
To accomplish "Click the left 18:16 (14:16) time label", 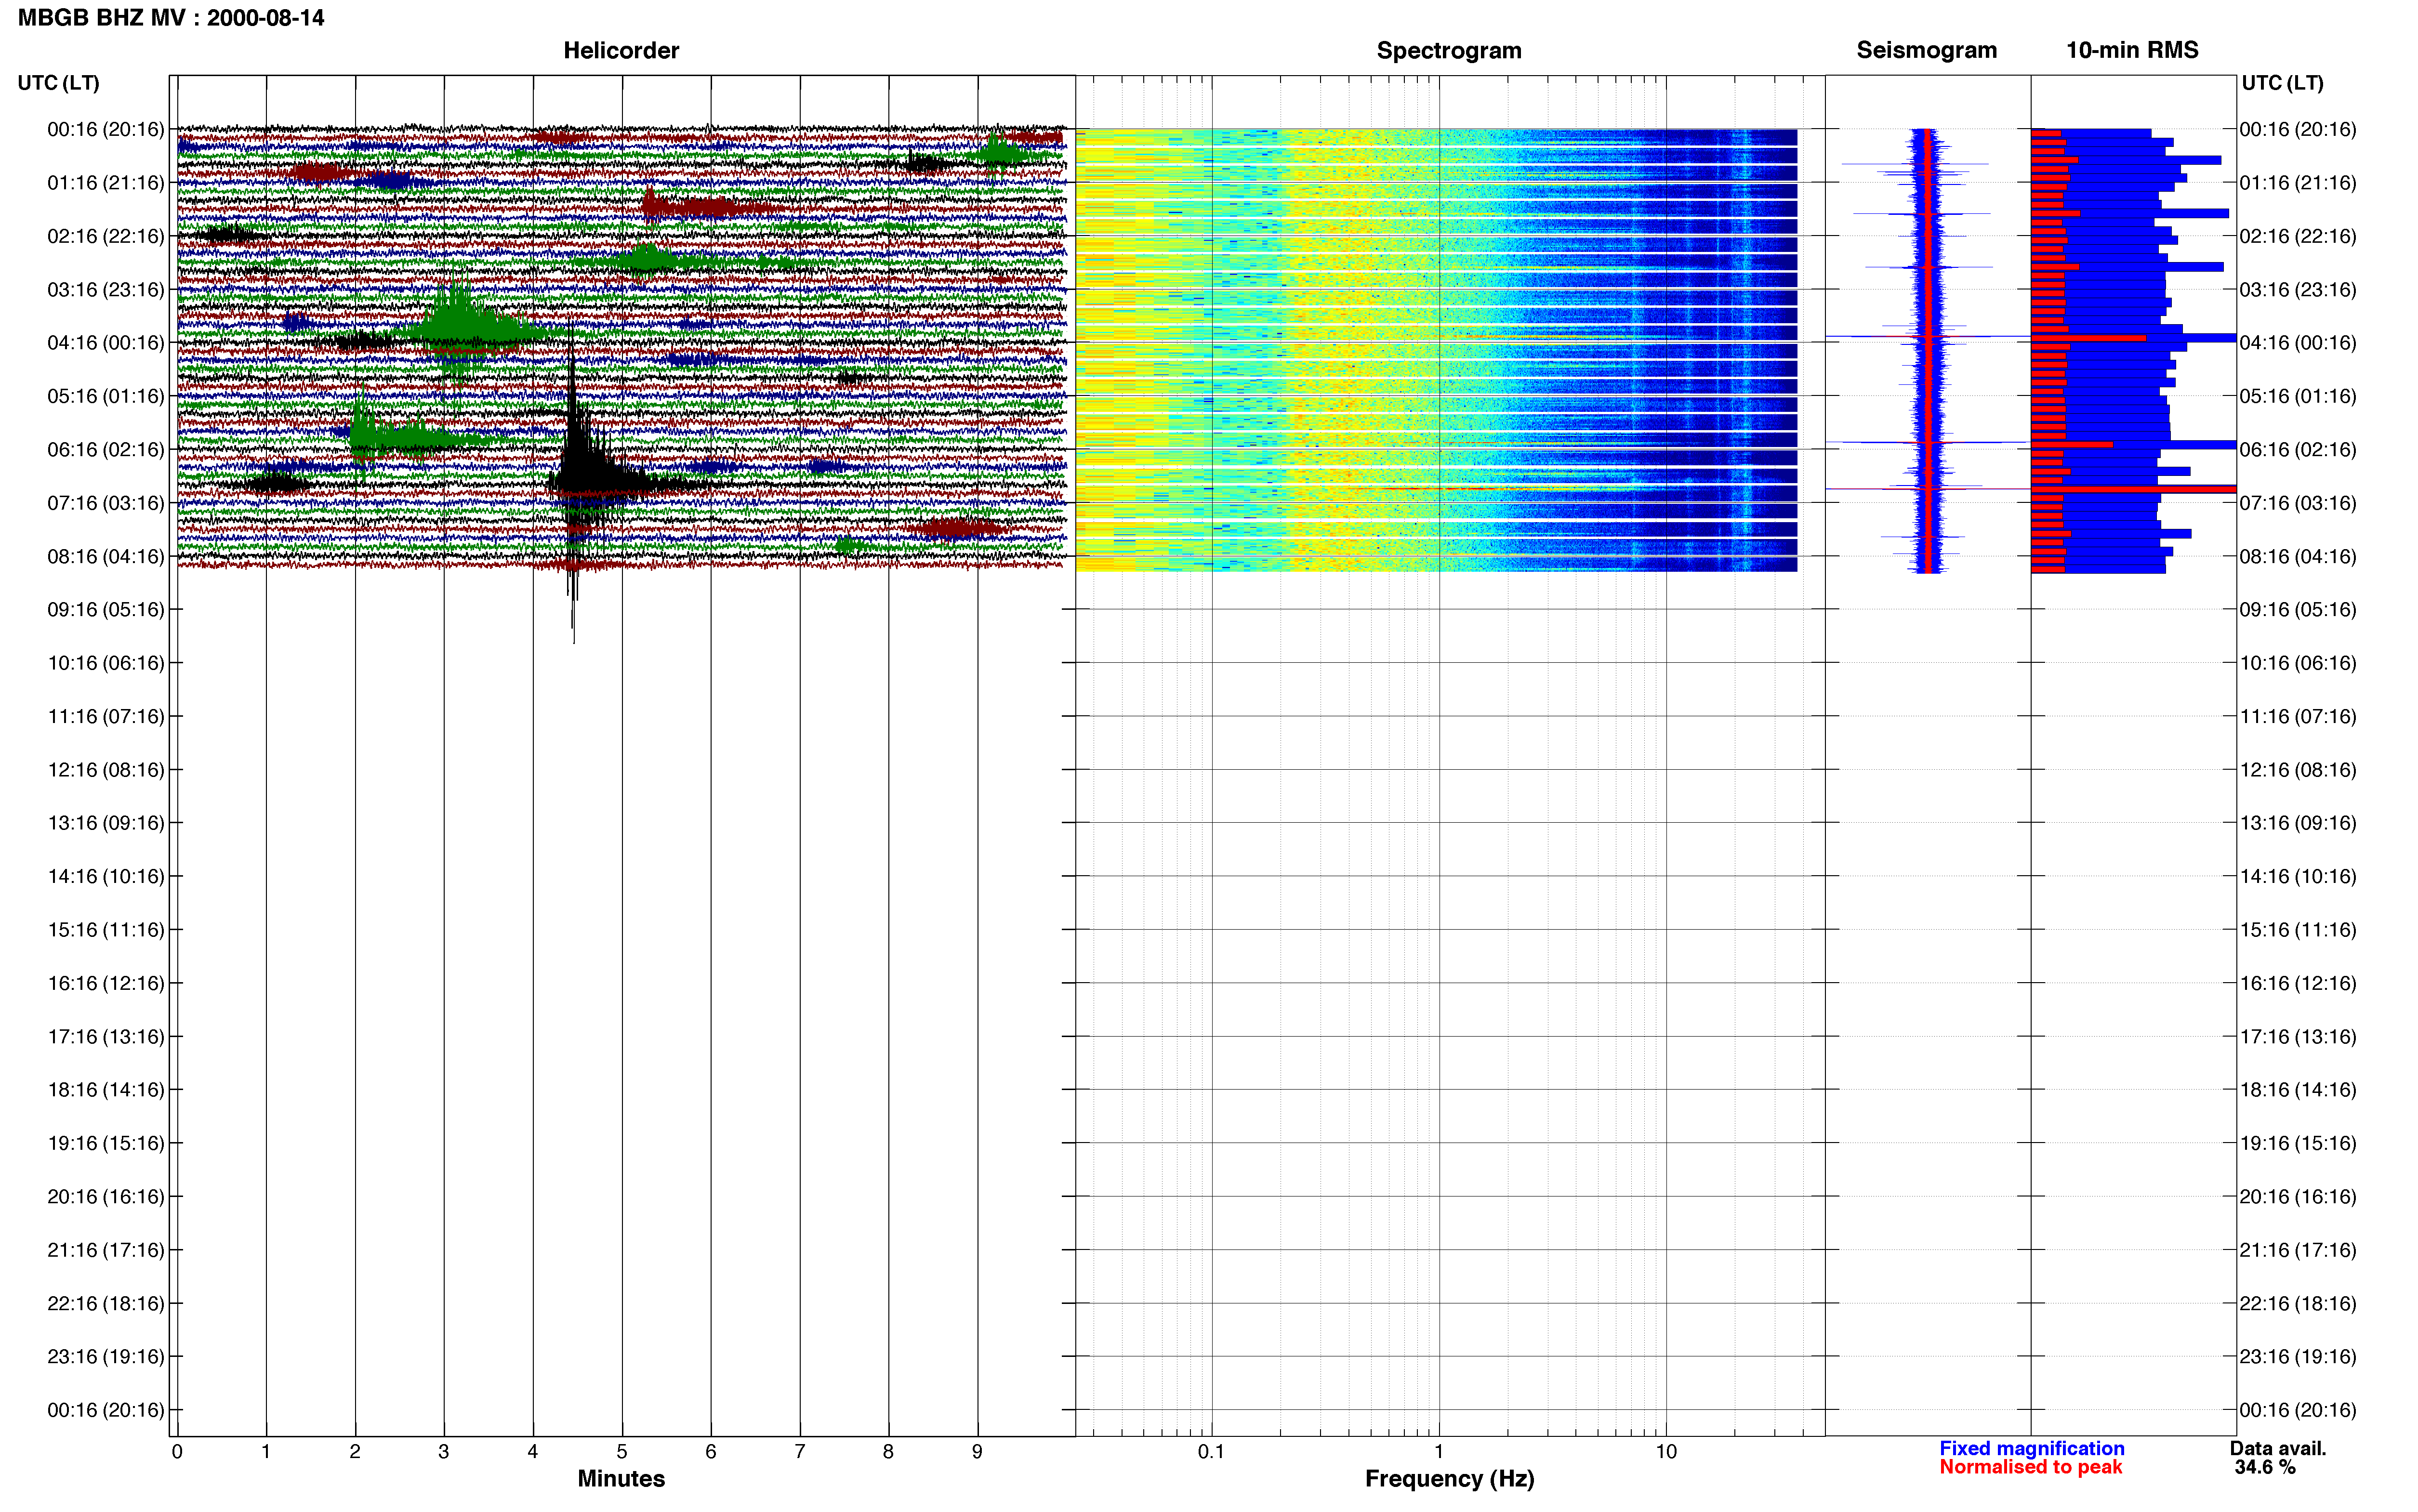I will tap(106, 1089).
